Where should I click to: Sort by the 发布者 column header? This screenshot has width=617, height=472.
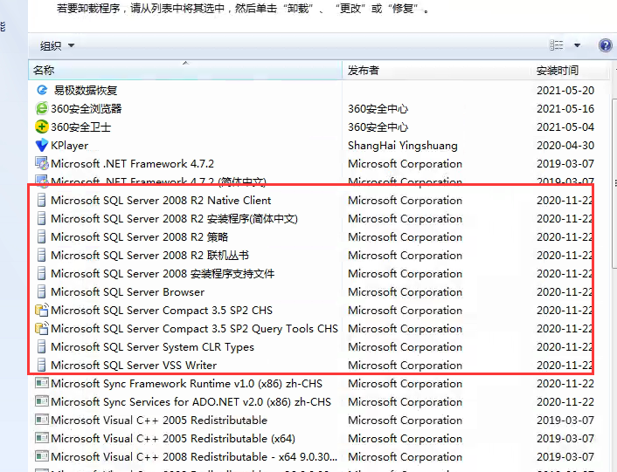pyautogui.click(x=436, y=71)
